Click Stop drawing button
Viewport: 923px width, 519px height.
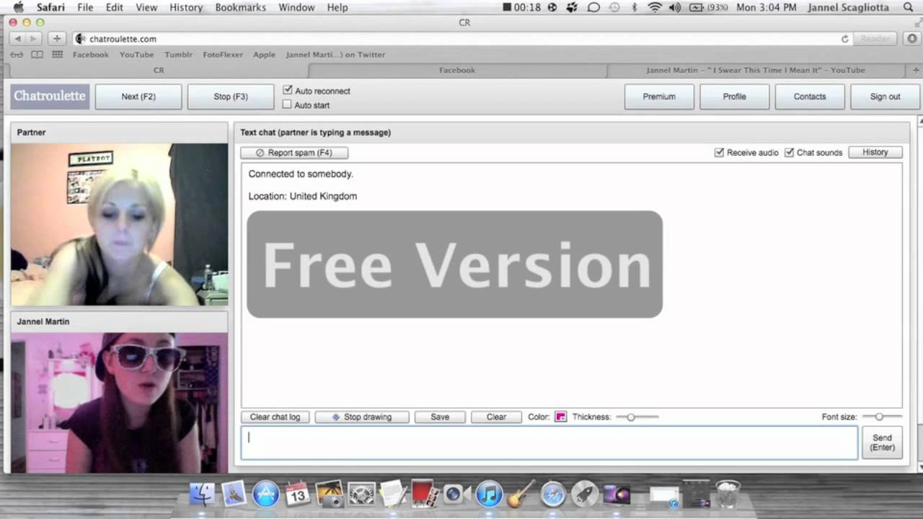tap(362, 417)
